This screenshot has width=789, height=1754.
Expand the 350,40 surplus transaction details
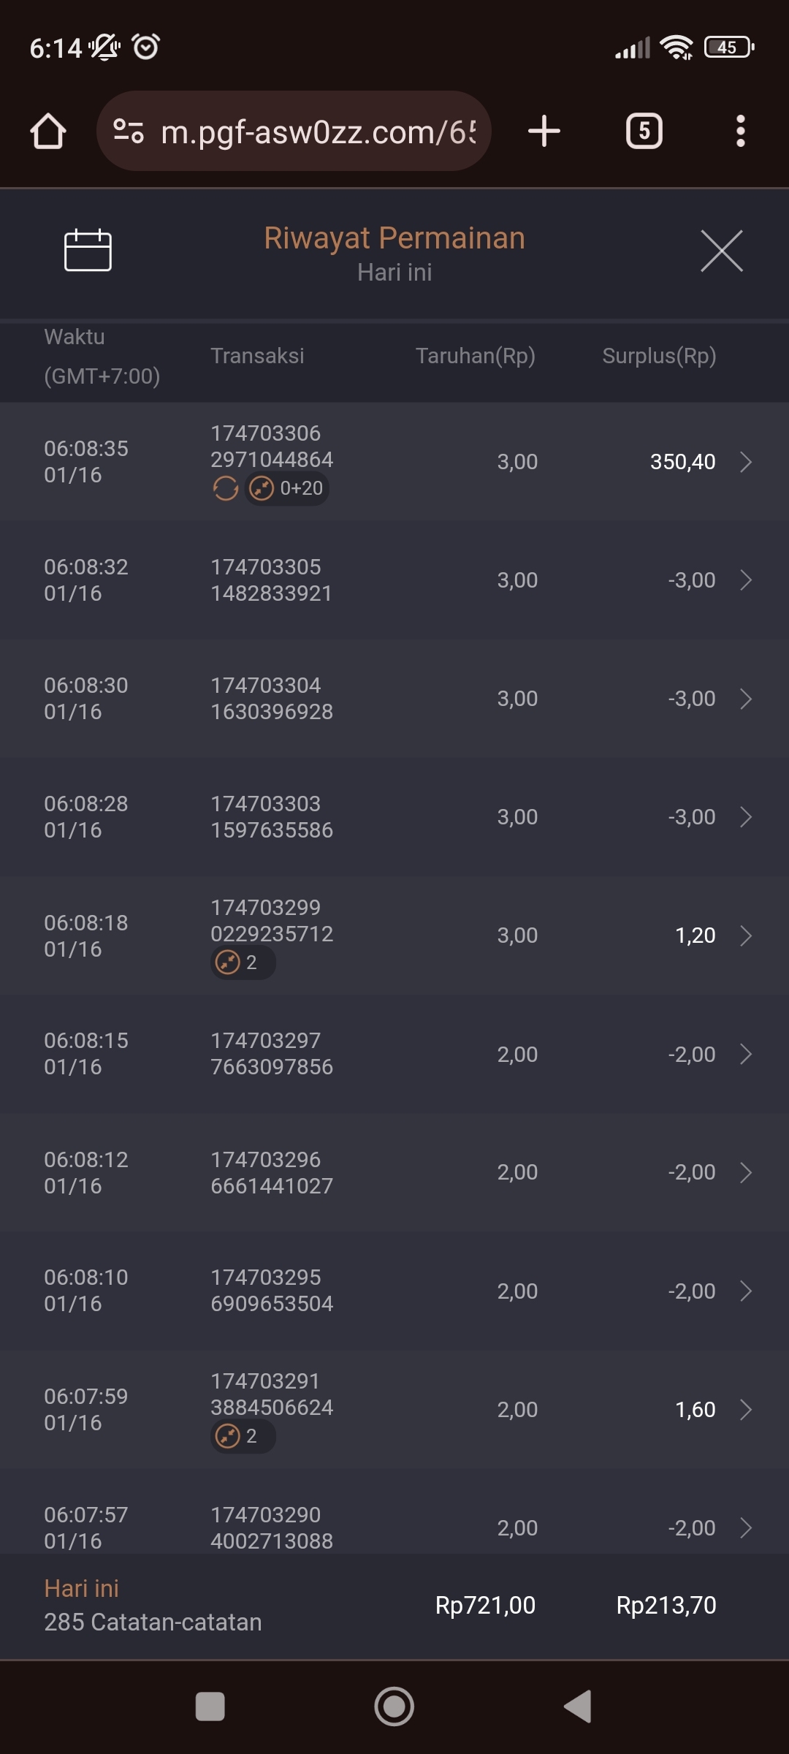click(x=745, y=462)
